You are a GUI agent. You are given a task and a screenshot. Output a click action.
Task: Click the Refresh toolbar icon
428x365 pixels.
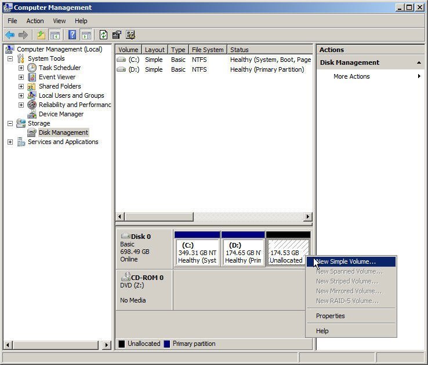tap(103, 35)
